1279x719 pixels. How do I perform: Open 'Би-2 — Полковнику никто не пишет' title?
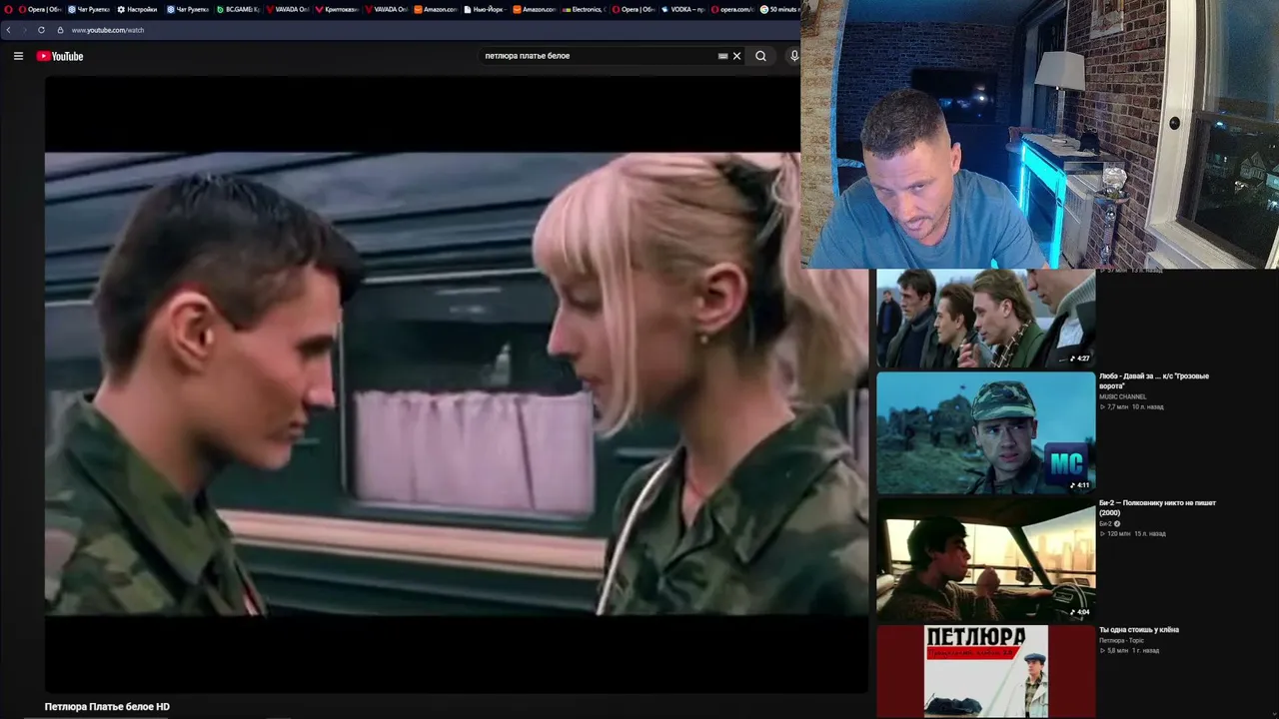tap(1157, 507)
